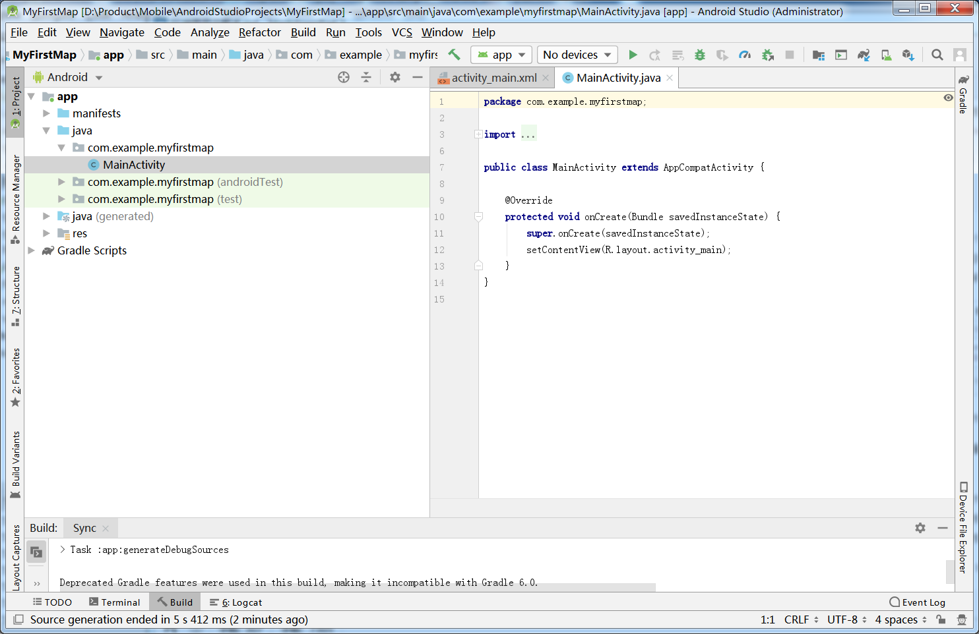The height and width of the screenshot is (634, 979).
Task: Click the Build output horizontal scrollbar
Action: tap(356, 587)
